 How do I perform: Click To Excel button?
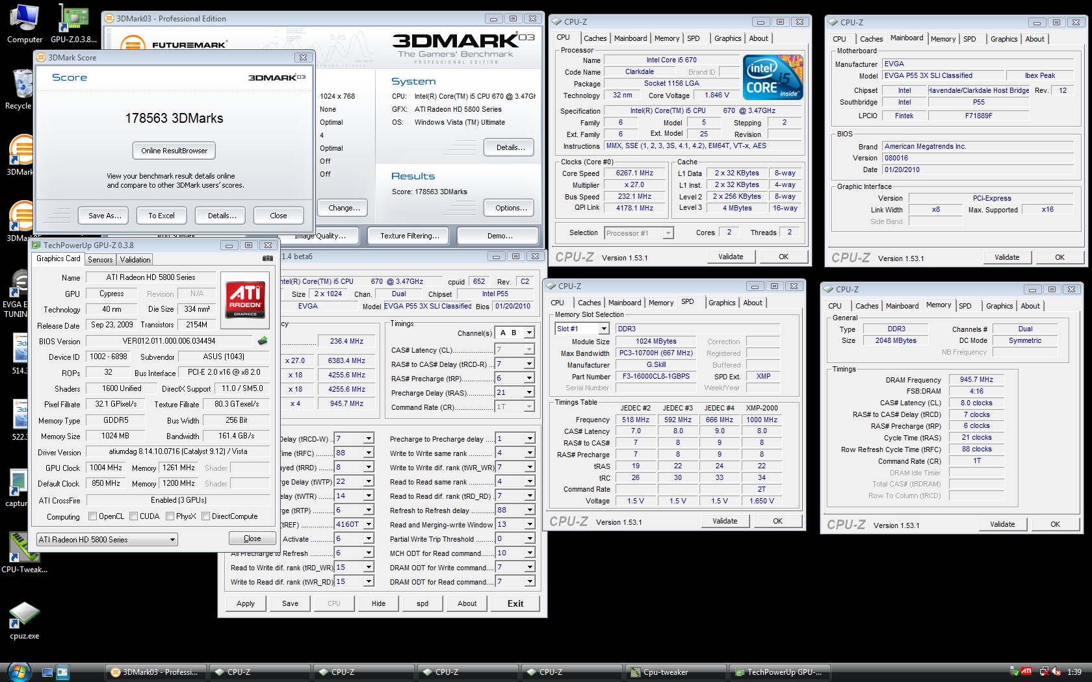[x=161, y=216]
